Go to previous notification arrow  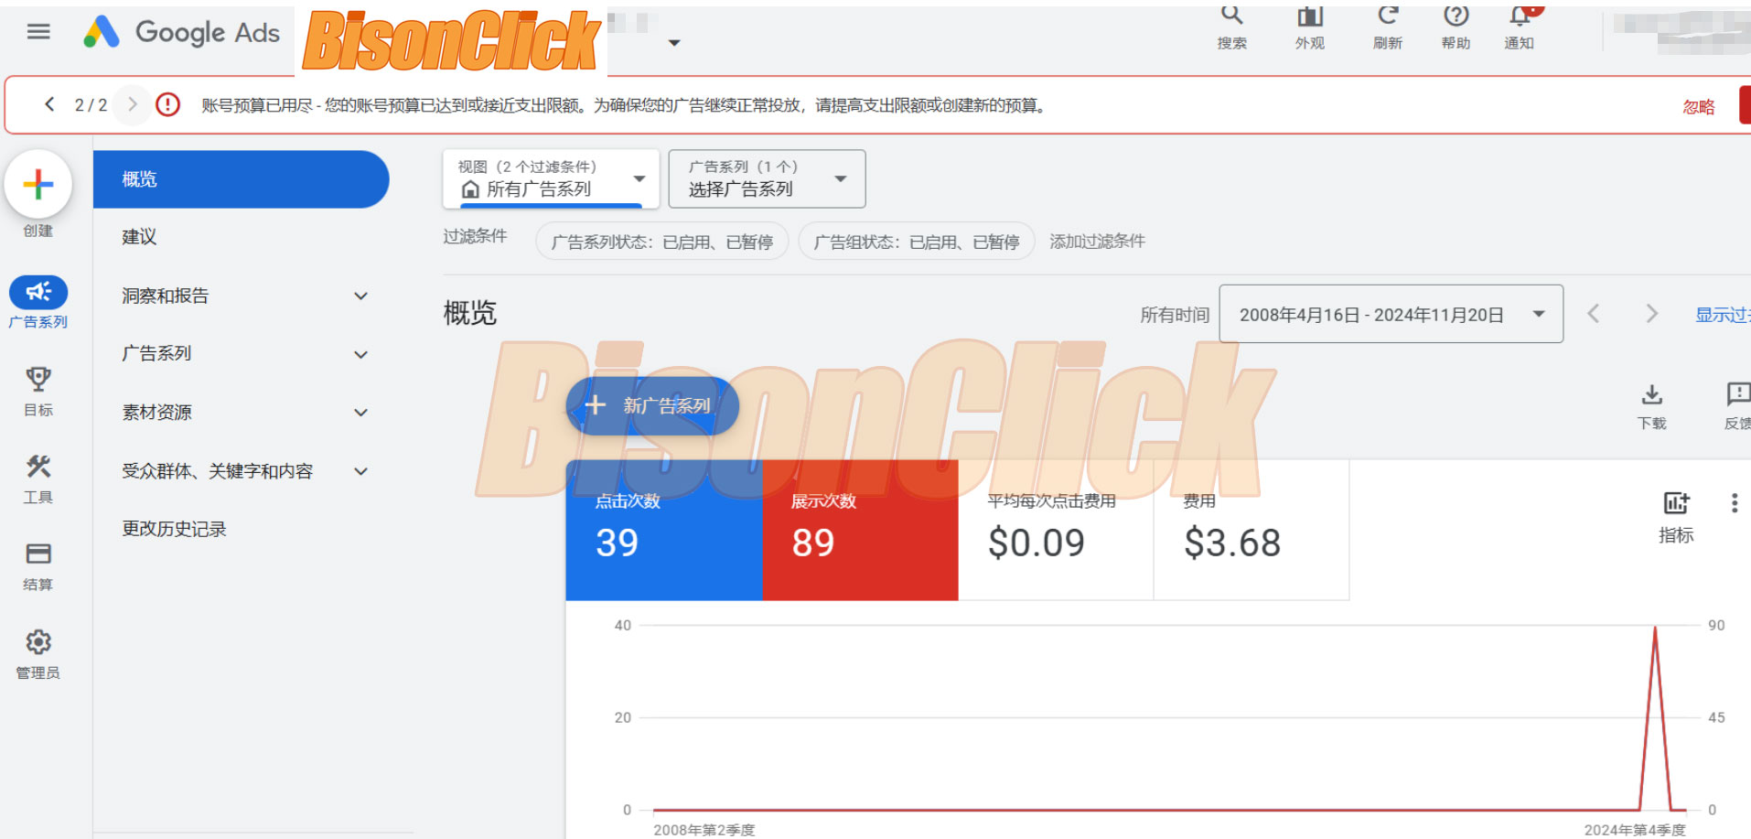pos(49,104)
